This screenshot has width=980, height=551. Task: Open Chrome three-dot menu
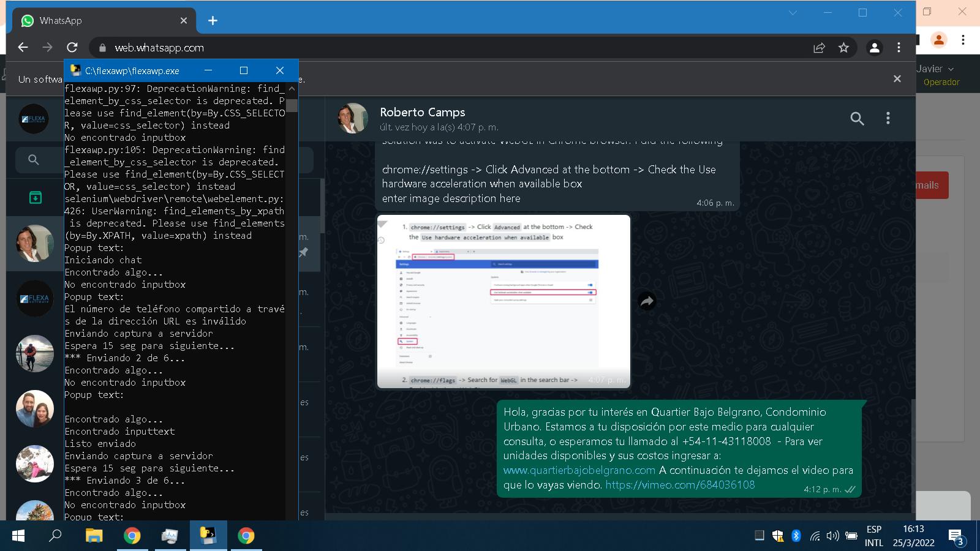(899, 48)
